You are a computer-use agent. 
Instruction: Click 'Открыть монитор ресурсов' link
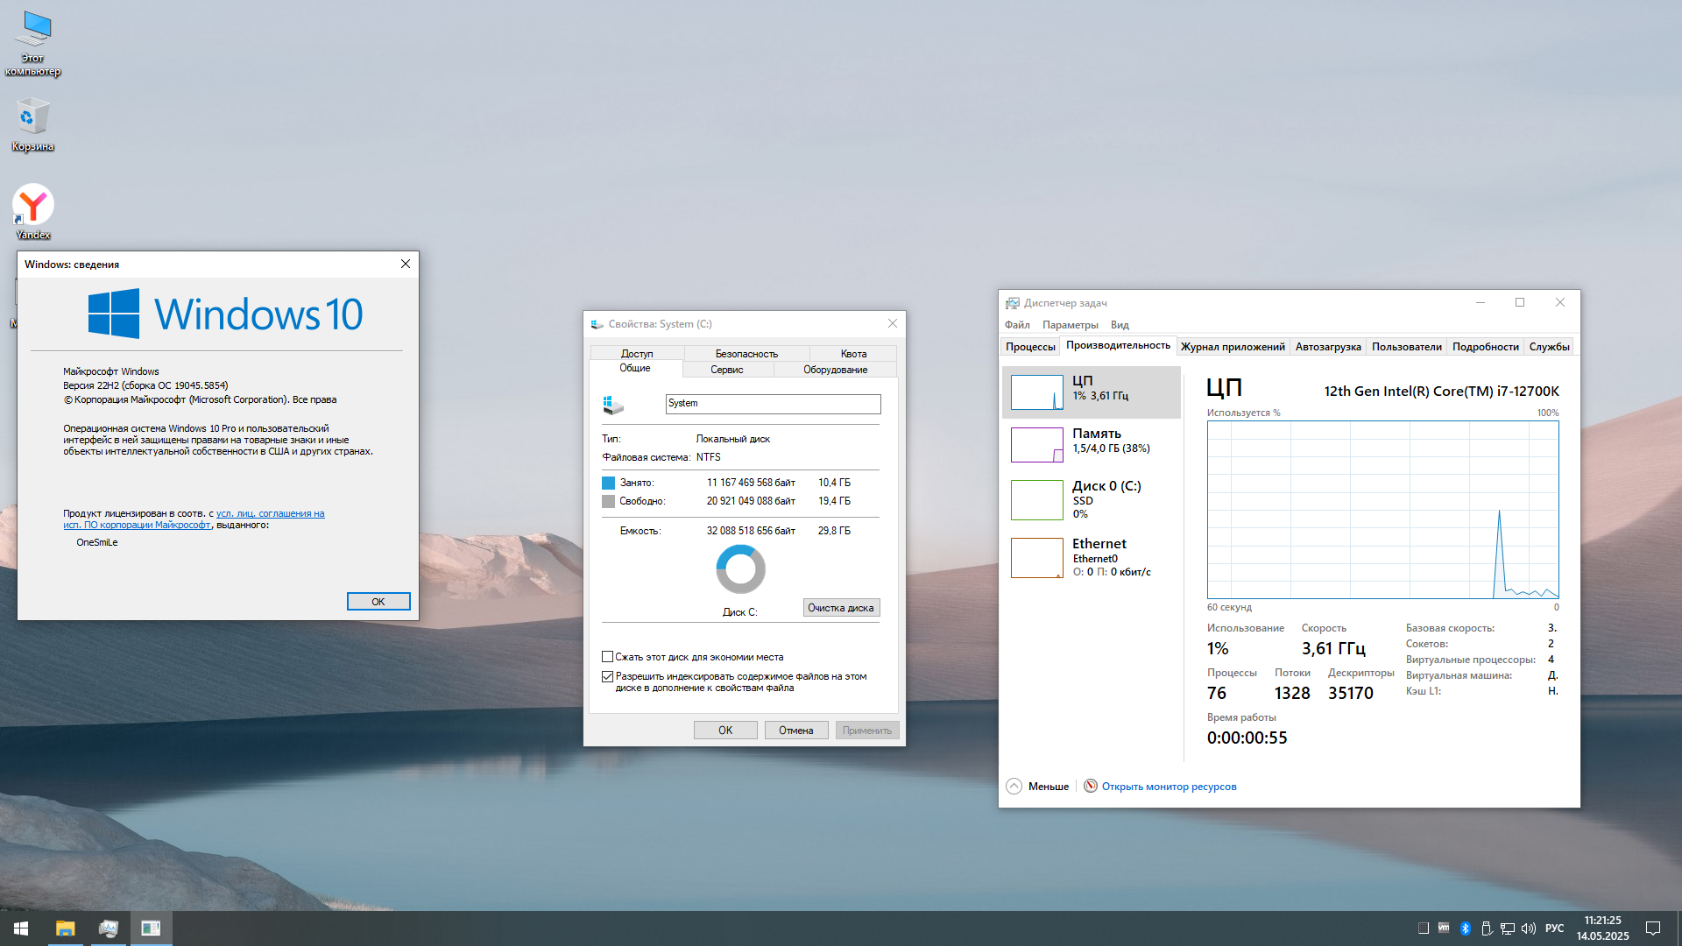pyautogui.click(x=1169, y=787)
